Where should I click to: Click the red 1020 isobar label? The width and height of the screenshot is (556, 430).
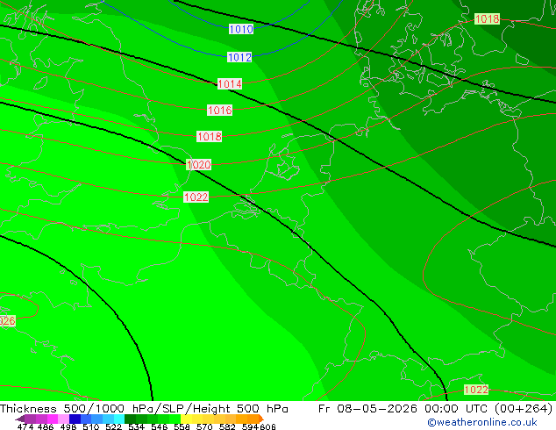click(x=198, y=165)
